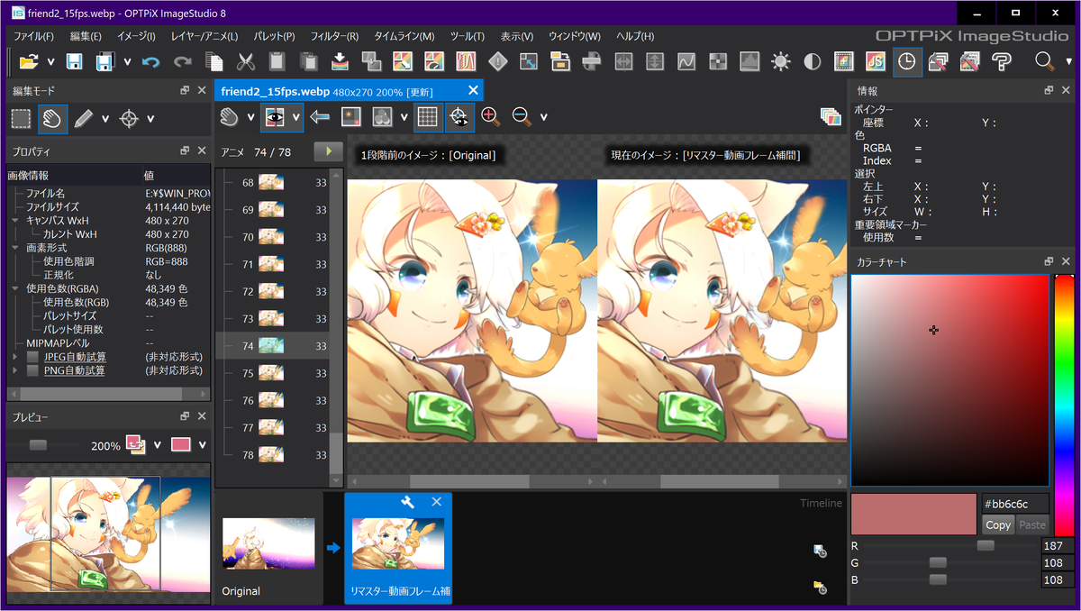1081x611 pixels.
Task: Open the crosshair marker tool dropdown arrow
Action: [x=150, y=119]
